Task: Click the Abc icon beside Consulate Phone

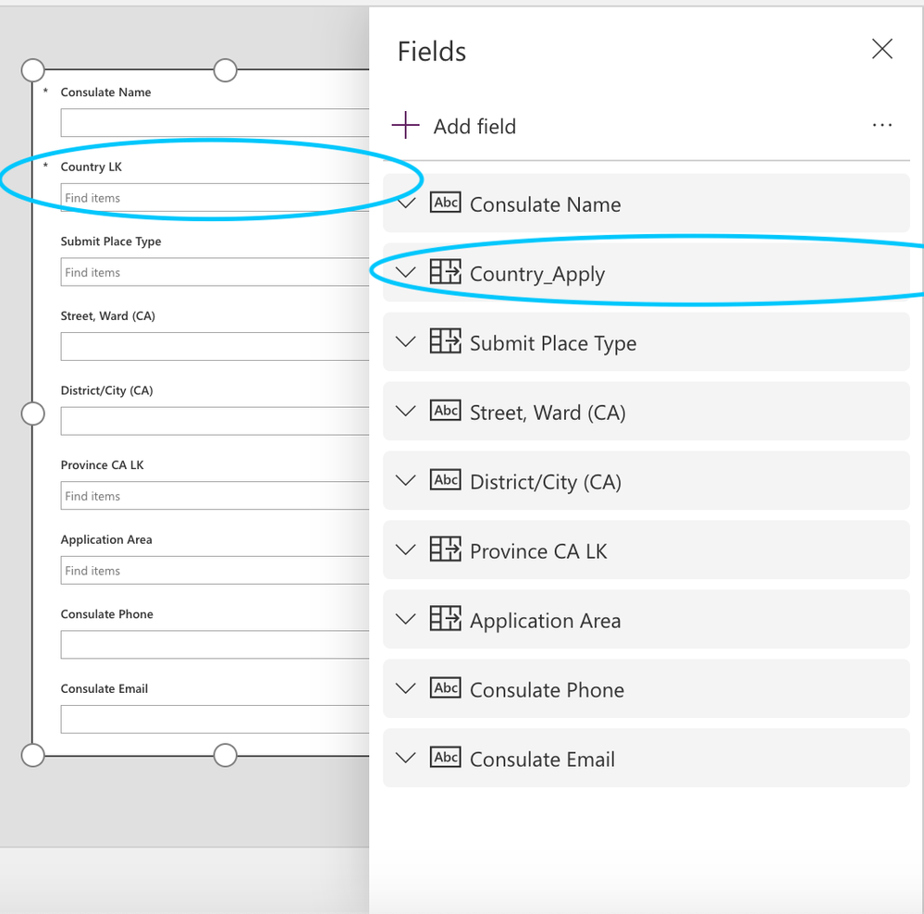Action: [446, 688]
